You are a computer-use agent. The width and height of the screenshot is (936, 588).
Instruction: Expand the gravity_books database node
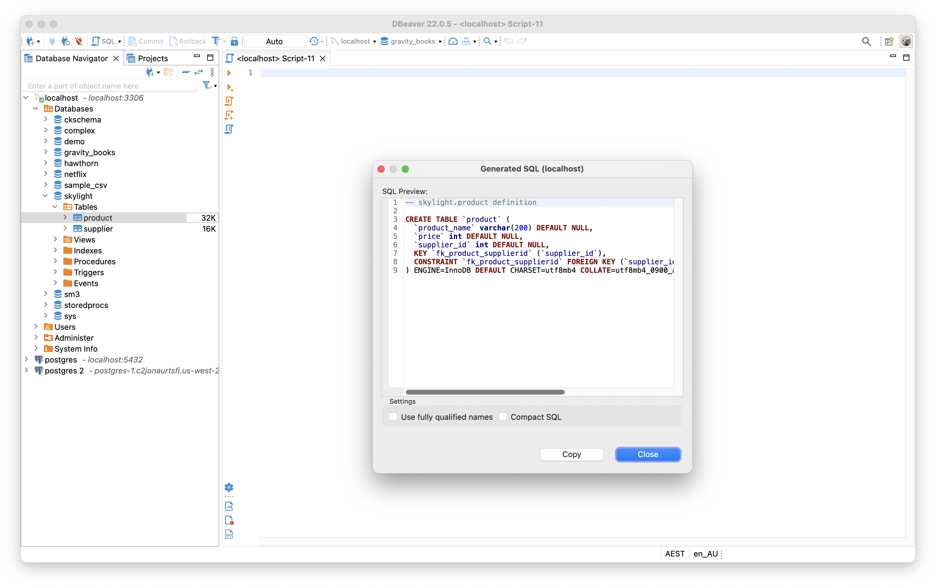point(46,152)
